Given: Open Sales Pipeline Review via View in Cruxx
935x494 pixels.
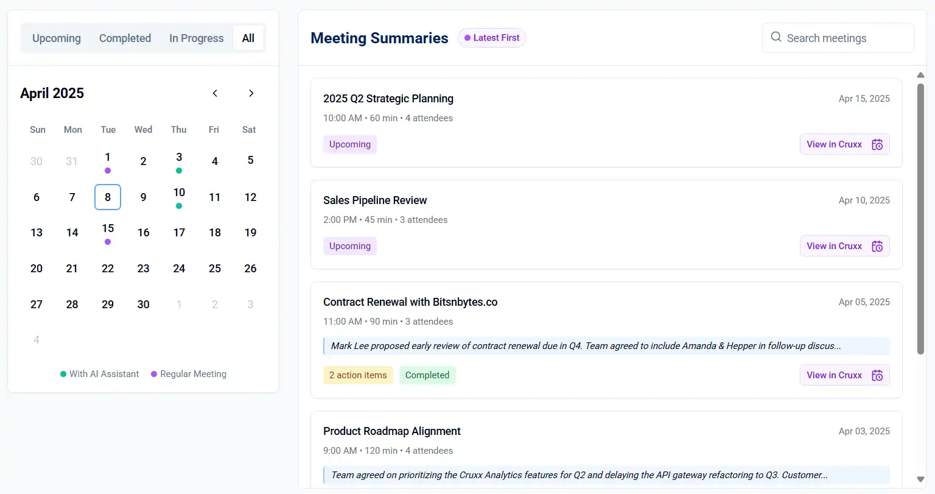Looking at the screenshot, I should click(x=834, y=246).
